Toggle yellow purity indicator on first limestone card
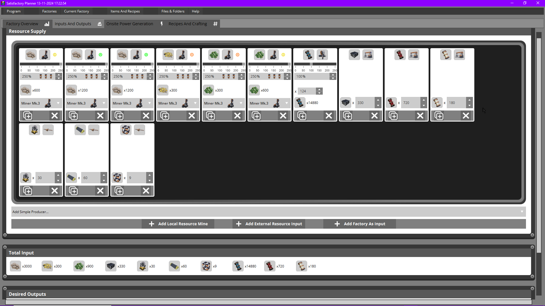The height and width of the screenshot is (306, 545). (55, 55)
